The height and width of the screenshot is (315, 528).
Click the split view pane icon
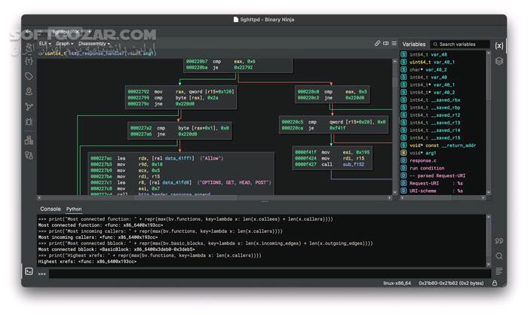[x=386, y=44]
